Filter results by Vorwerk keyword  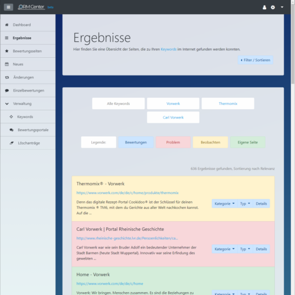(x=173, y=104)
